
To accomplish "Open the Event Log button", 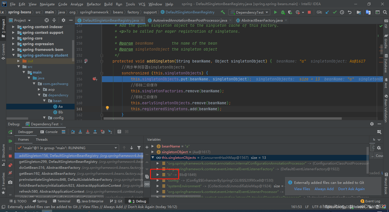I will tap(370, 201).
